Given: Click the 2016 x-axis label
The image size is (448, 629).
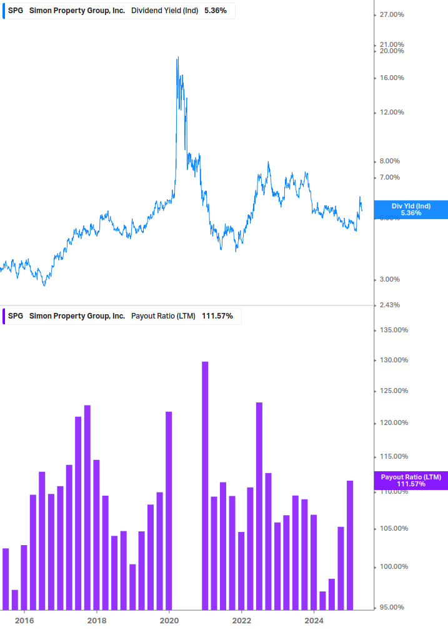Looking at the screenshot, I should 24,621.
